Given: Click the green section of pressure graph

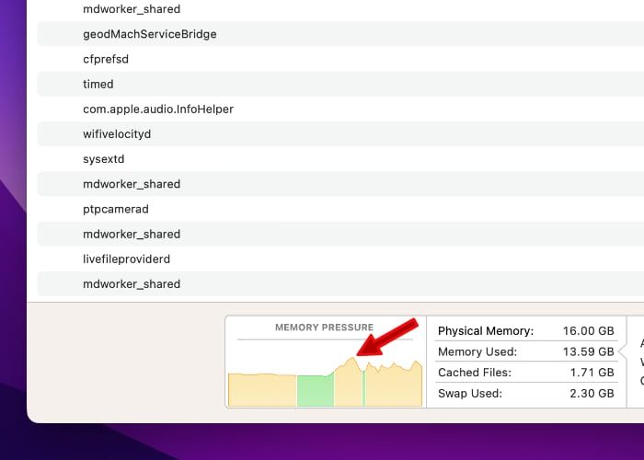Looking at the screenshot, I should (x=315, y=390).
